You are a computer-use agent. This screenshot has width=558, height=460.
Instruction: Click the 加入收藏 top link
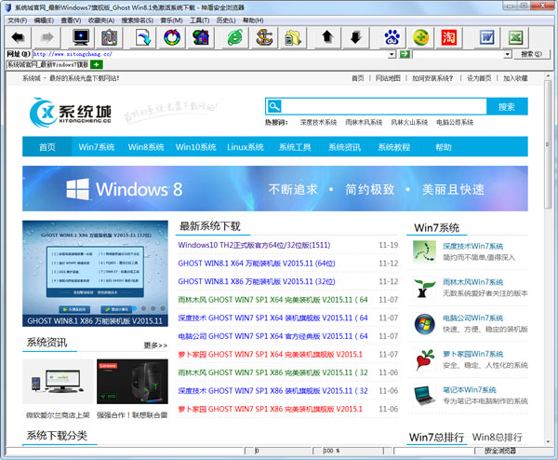[x=515, y=78]
